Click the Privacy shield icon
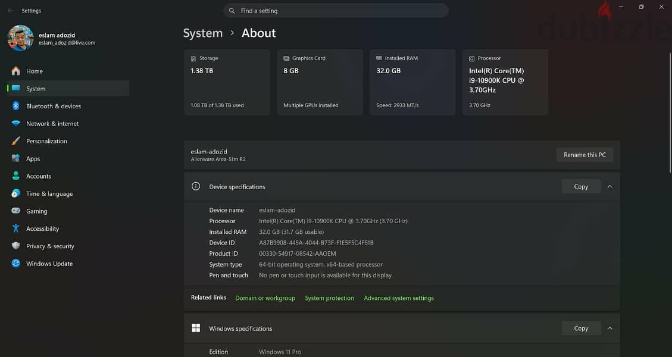This screenshot has width=672, height=357. click(x=16, y=246)
